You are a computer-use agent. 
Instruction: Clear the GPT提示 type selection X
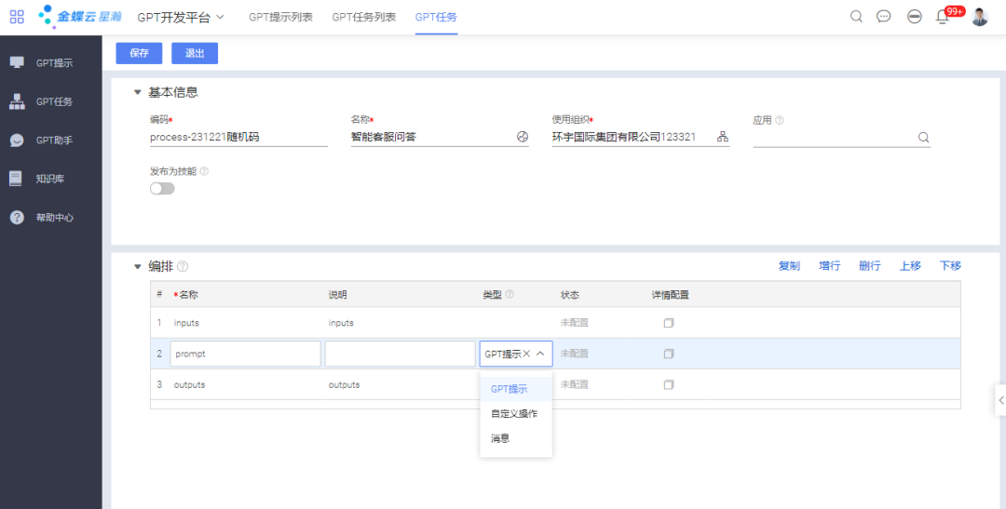526,354
